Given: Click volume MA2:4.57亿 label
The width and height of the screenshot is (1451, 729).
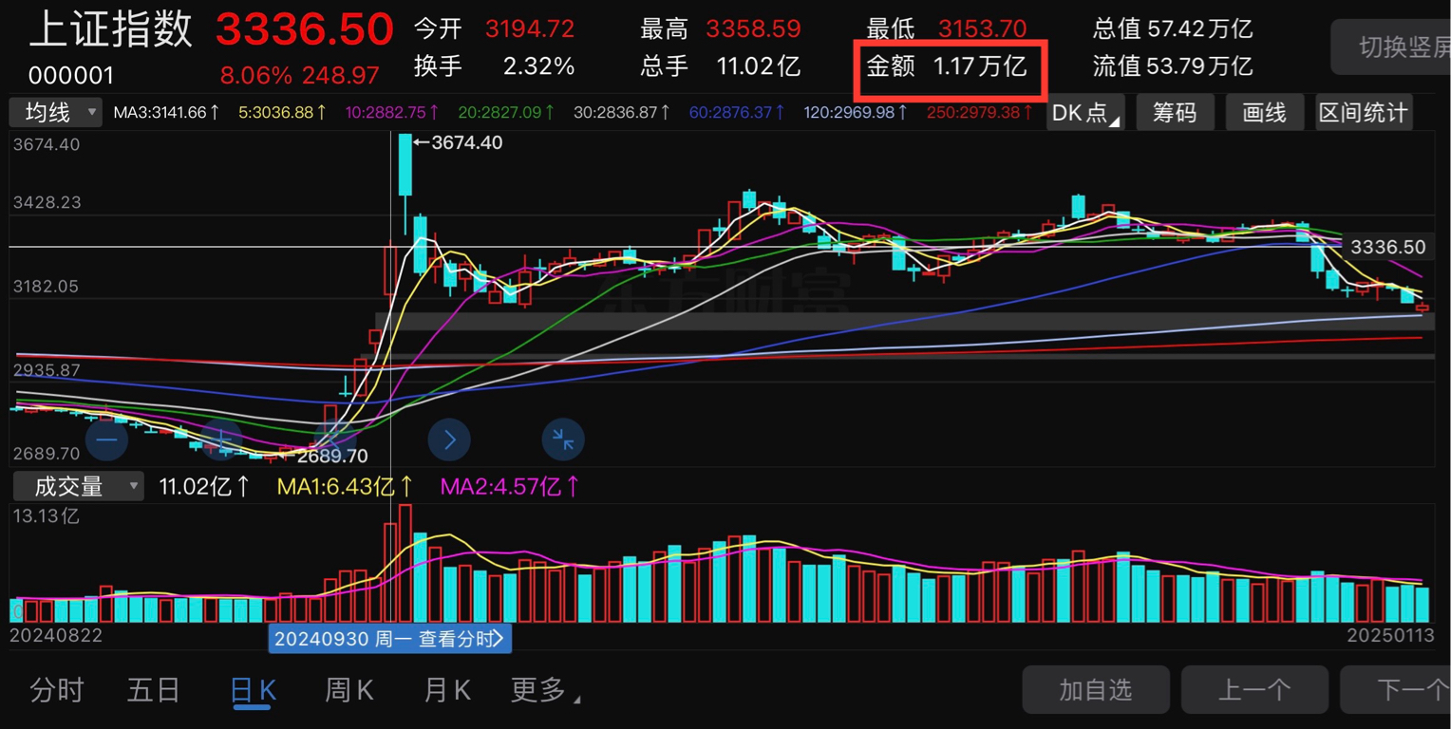Looking at the screenshot, I should point(510,487).
